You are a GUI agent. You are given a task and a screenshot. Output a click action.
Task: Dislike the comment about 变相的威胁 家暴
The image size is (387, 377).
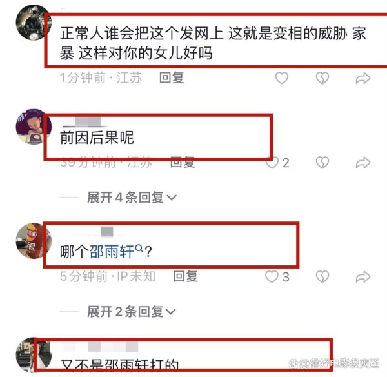point(322,78)
